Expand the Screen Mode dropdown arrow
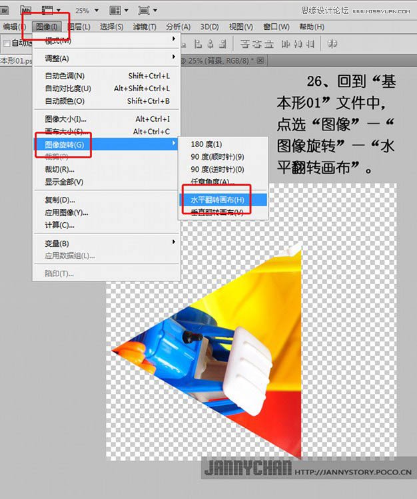Screen dimensions: 417x499 click(x=155, y=11)
